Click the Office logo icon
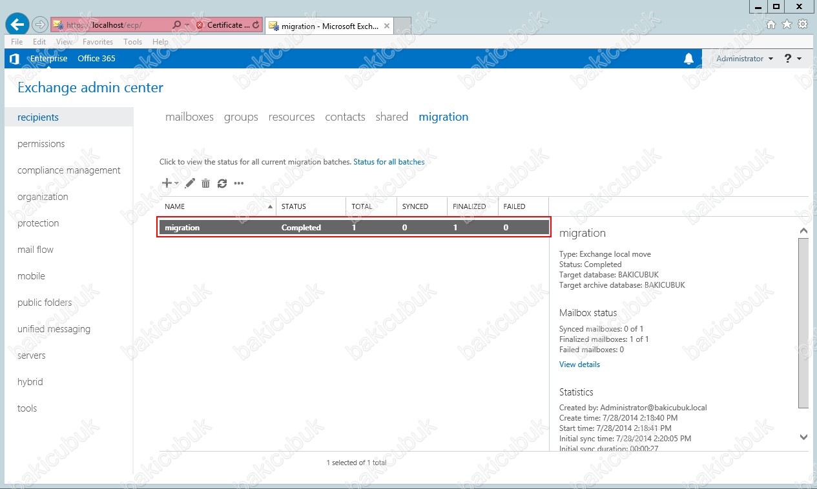817x489 pixels. pyautogui.click(x=14, y=59)
